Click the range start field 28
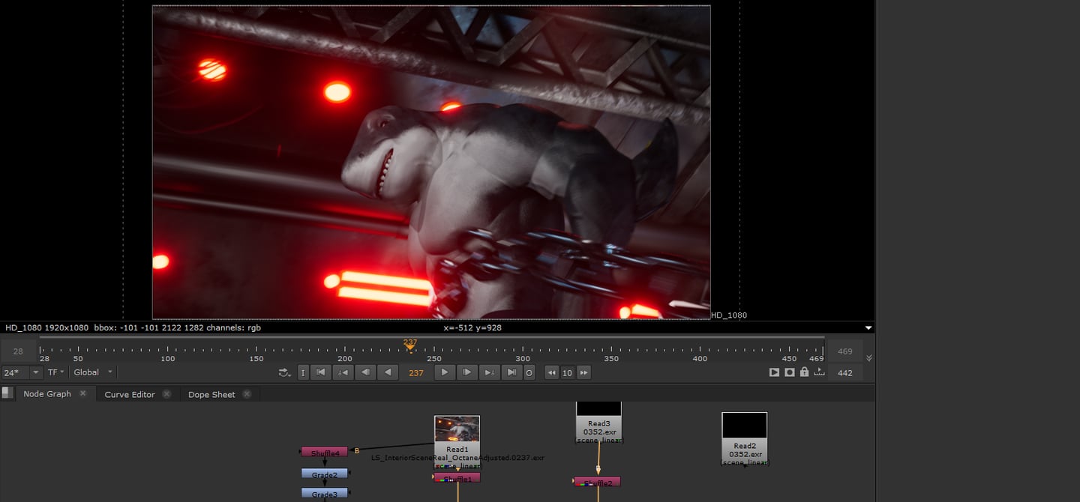This screenshot has width=1080, height=502. 18,351
